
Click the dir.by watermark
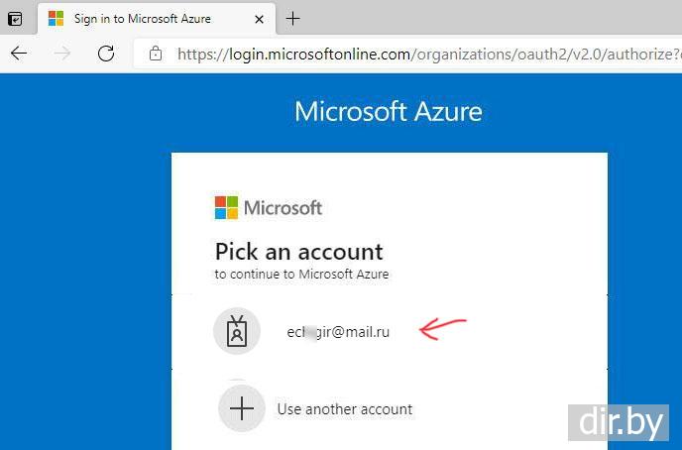[622, 421]
